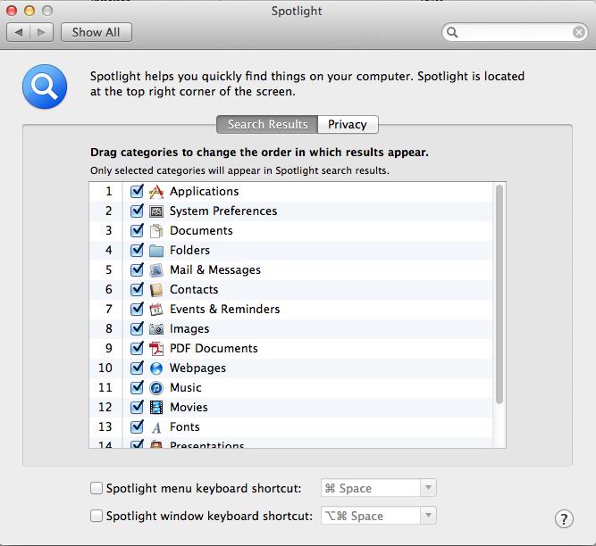Click the Applications category icon
Image resolution: width=596 pixels, height=546 pixels.
coord(156,192)
